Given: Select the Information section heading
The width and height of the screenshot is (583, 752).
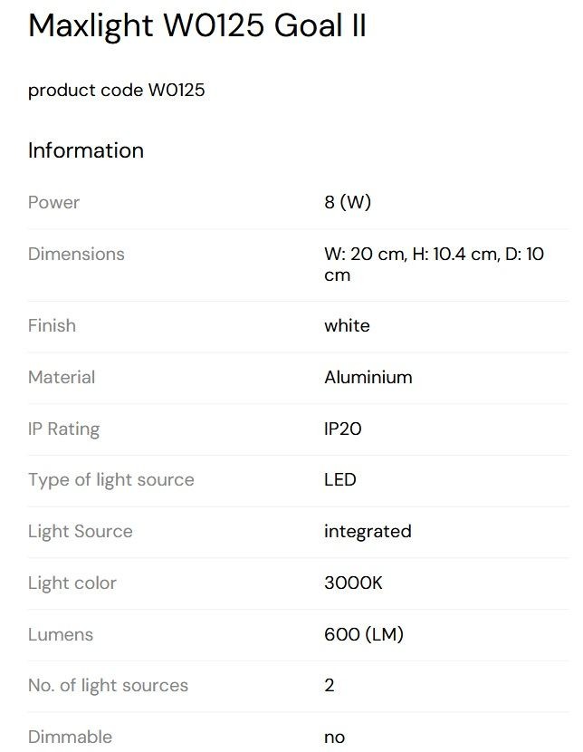Looking at the screenshot, I should (86, 150).
